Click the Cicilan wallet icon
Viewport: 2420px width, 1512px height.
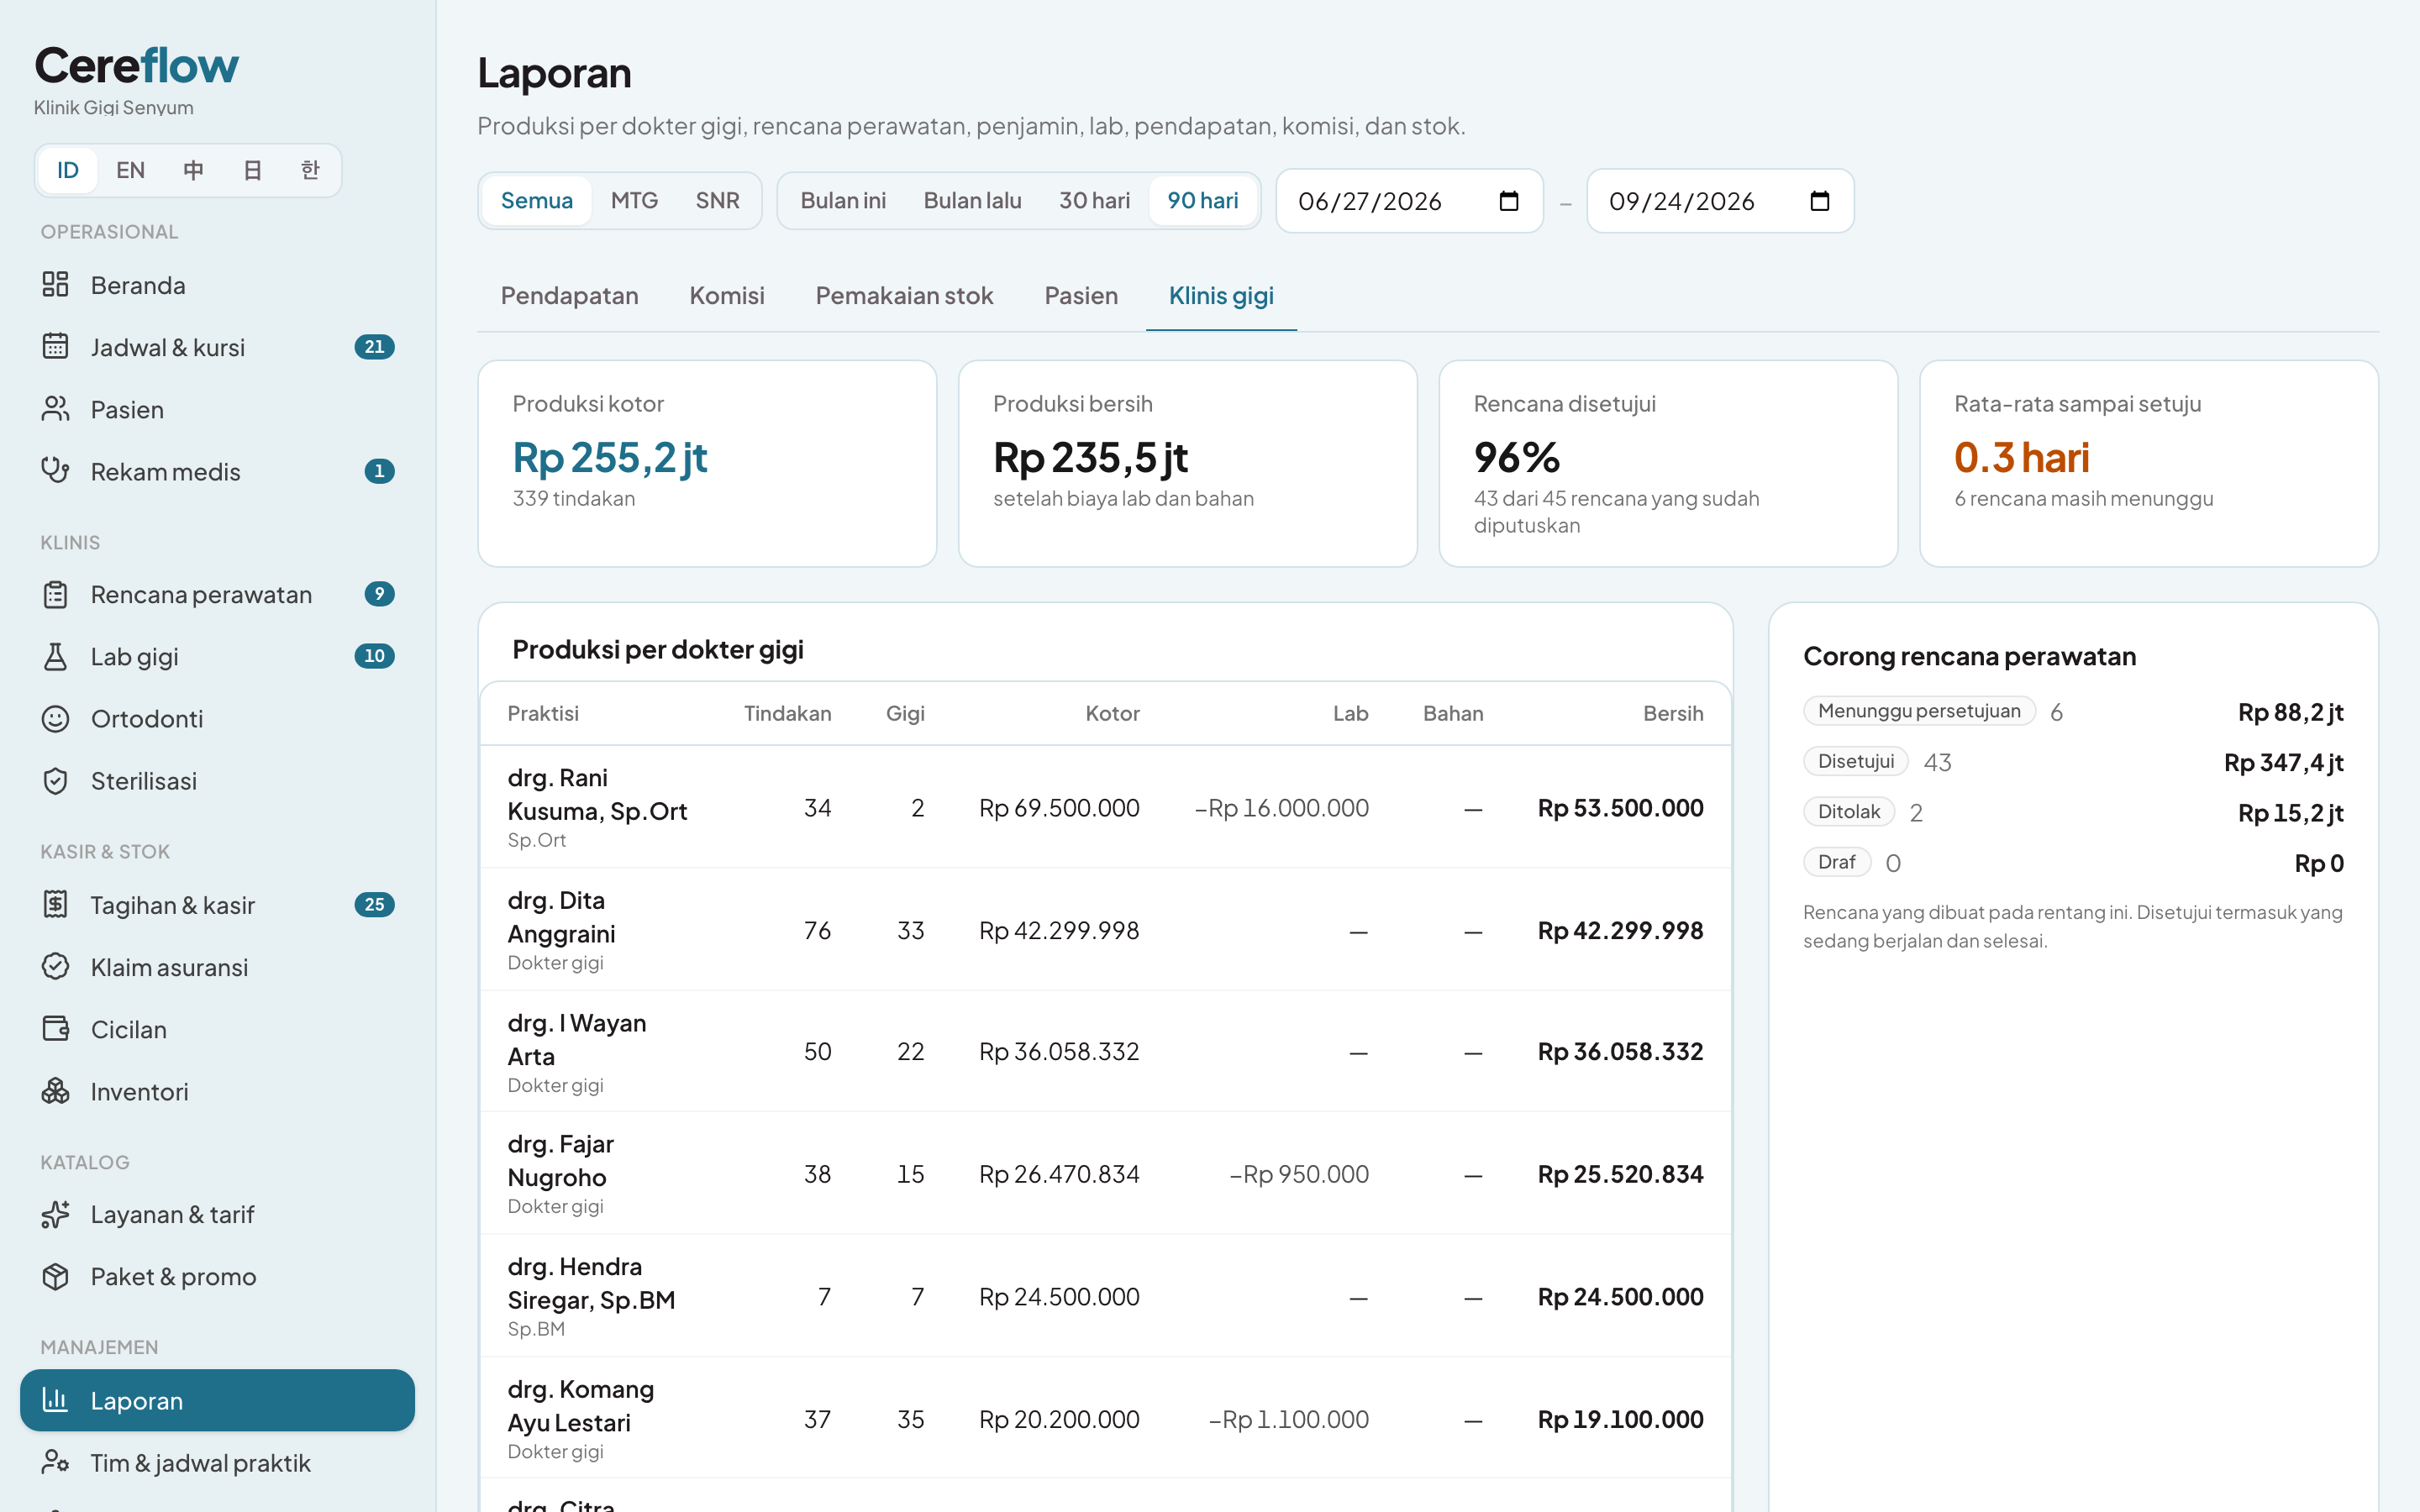pyautogui.click(x=55, y=1028)
